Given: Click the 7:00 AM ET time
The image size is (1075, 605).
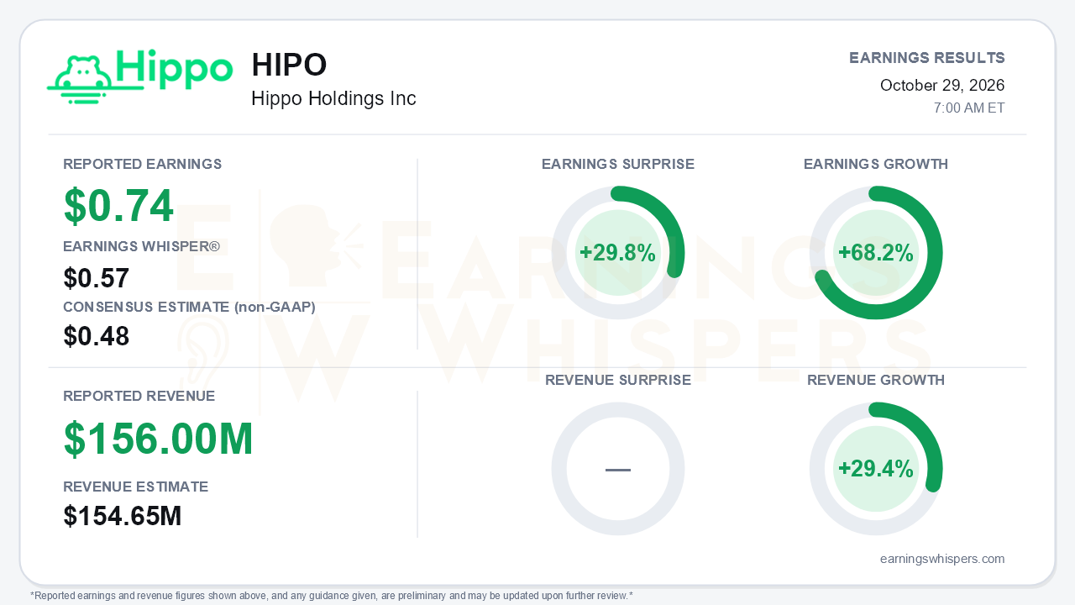Looking at the screenshot, I should 969,108.
